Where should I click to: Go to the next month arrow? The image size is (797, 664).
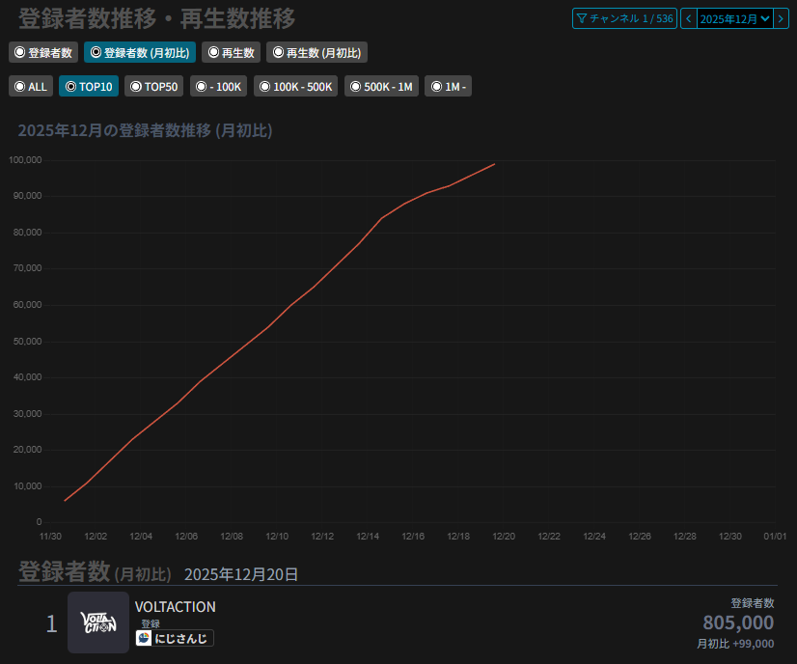point(781,18)
